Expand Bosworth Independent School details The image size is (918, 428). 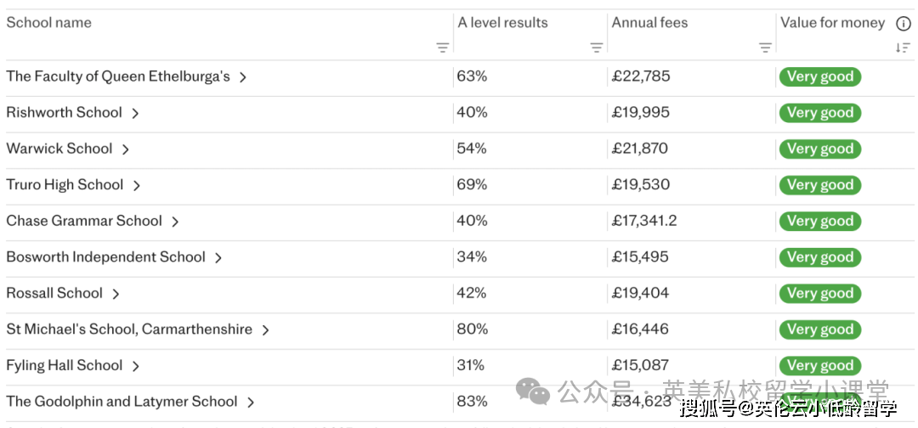[218, 257]
